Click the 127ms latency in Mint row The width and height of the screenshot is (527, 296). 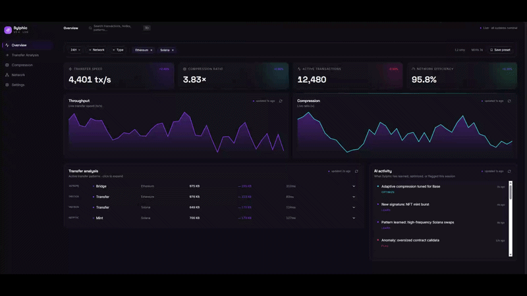click(x=291, y=218)
